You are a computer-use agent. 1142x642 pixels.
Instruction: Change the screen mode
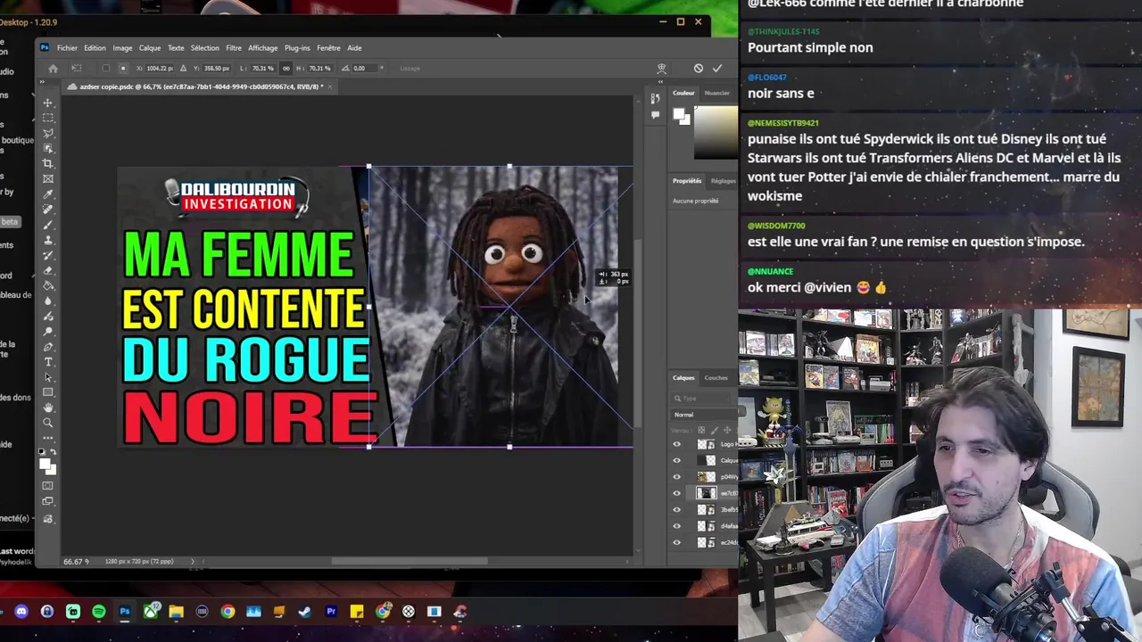pyautogui.click(x=48, y=501)
